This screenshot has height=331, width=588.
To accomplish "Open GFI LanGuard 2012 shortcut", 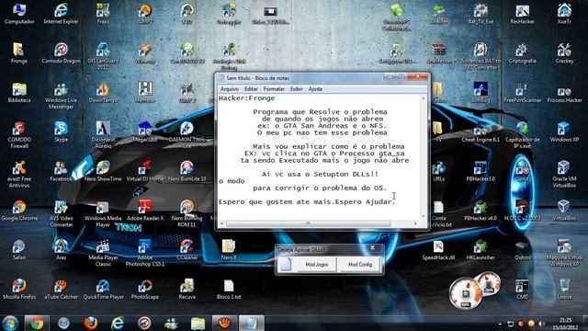I will [x=103, y=56].
